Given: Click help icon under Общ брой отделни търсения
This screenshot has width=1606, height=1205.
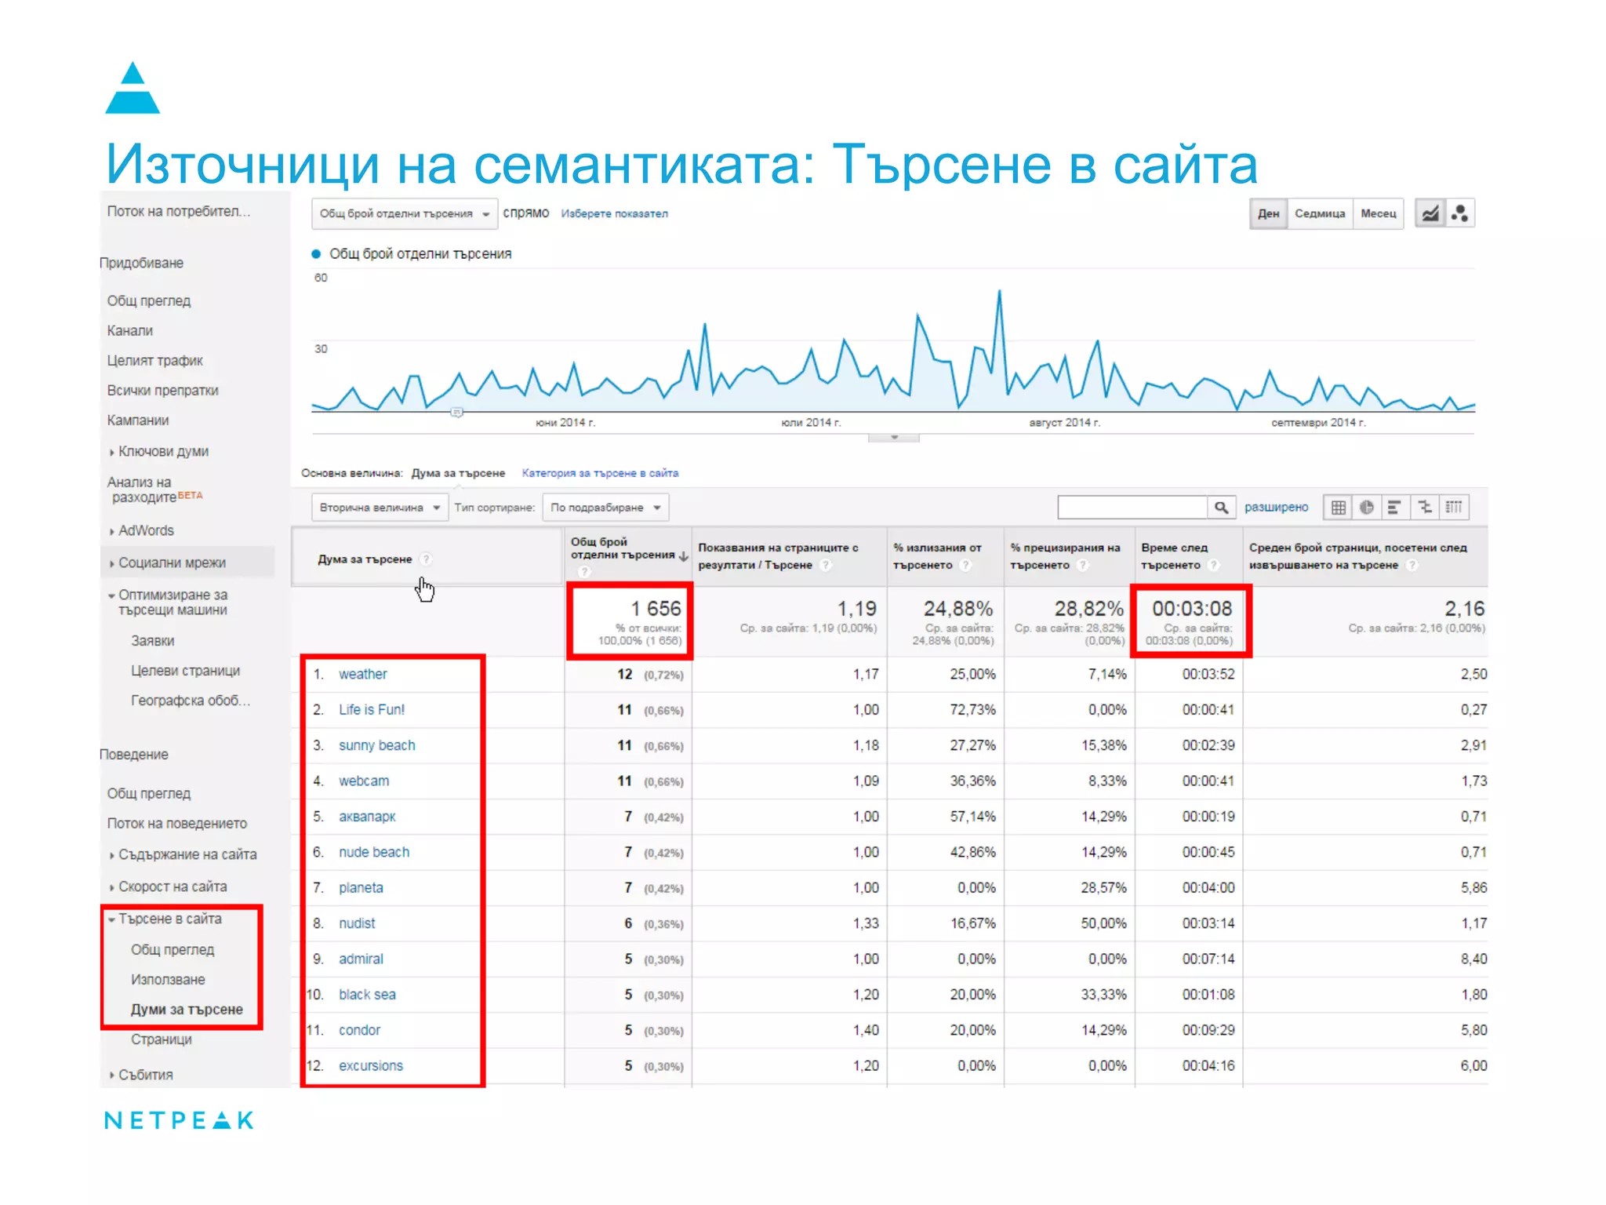Looking at the screenshot, I should click(584, 572).
